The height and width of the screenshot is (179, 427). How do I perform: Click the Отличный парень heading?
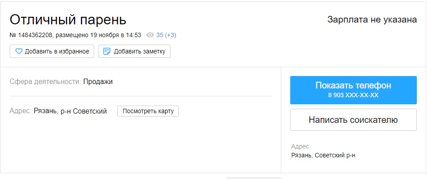68,19
